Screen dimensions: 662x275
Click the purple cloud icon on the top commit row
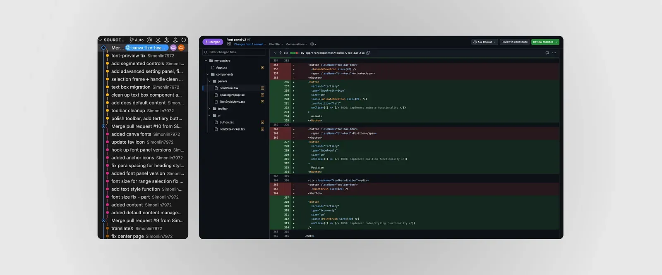(x=173, y=48)
